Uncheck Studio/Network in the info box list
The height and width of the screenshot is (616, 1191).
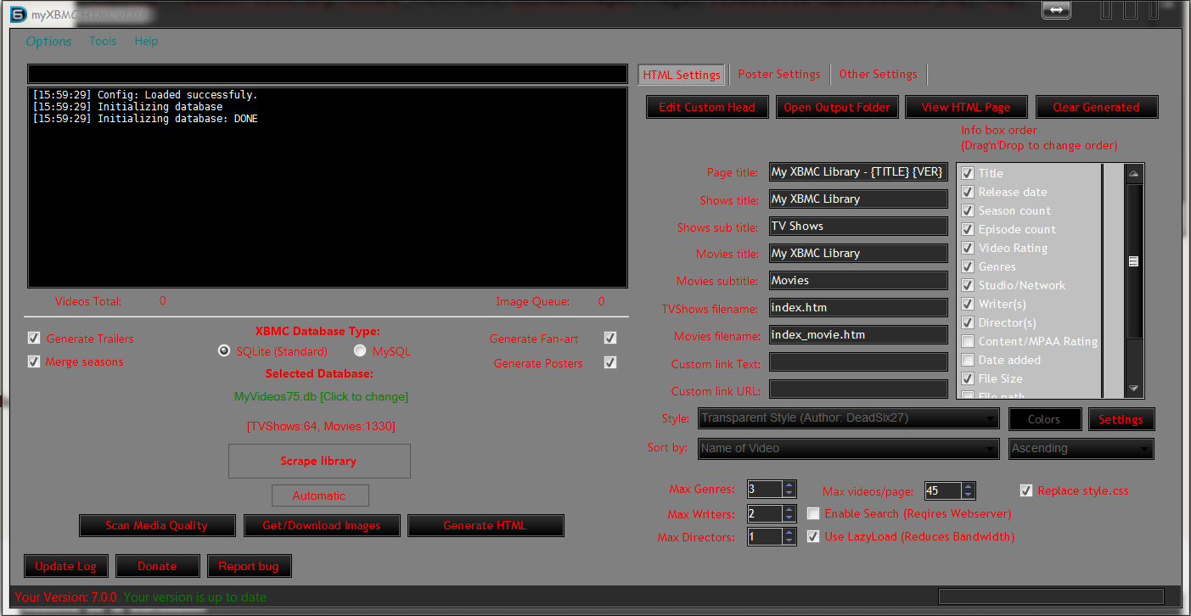click(x=968, y=285)
